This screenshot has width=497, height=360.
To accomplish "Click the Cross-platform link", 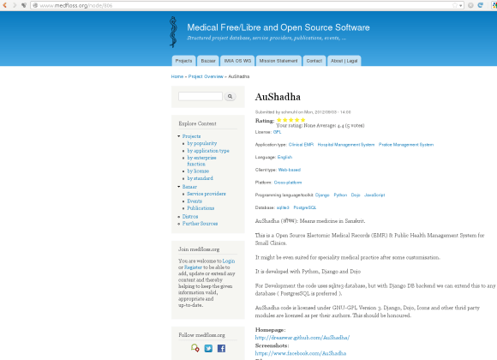I will (x=288, y=183).
